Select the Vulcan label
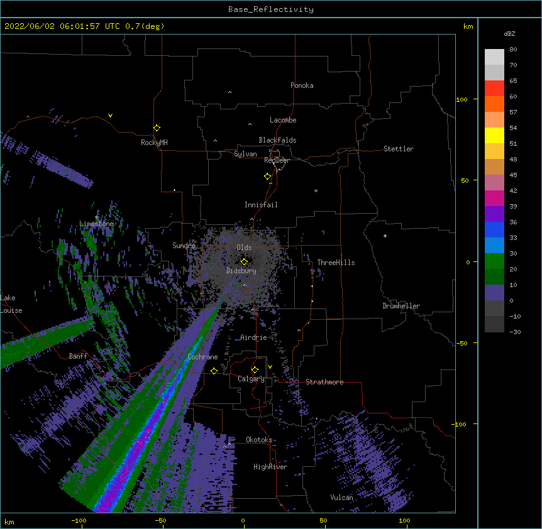Image resolution: width=542 pixels, height=529 pixels. tap(341, 498)
